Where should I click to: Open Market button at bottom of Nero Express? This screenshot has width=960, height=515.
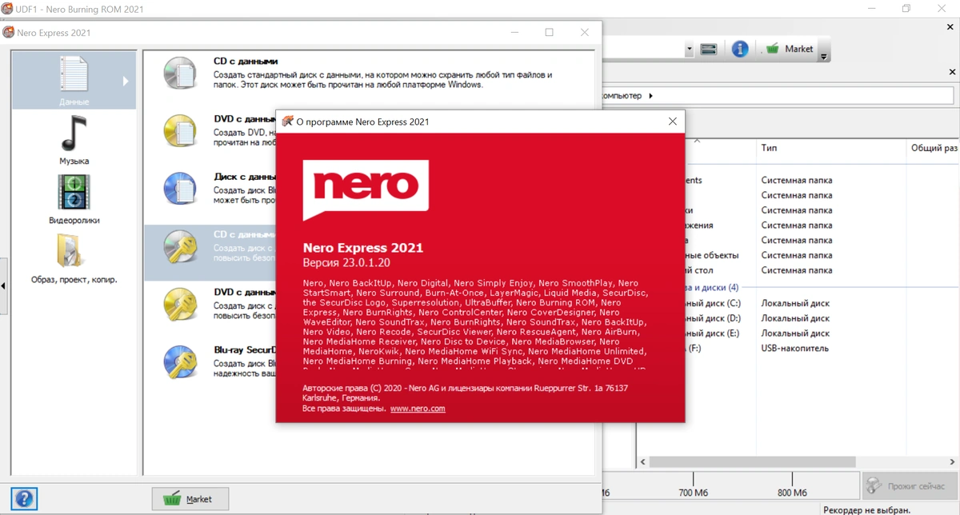coord(190,499)
